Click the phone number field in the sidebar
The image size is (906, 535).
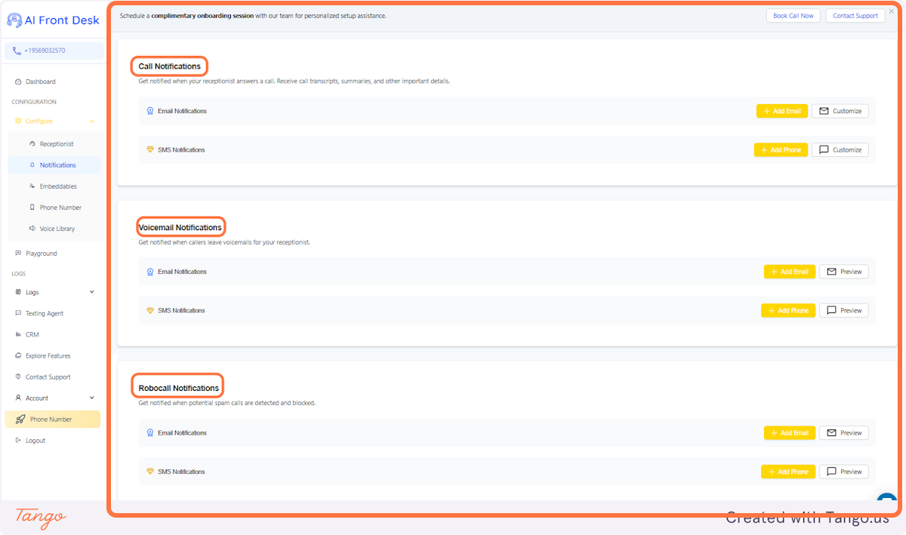coord(53,50)
